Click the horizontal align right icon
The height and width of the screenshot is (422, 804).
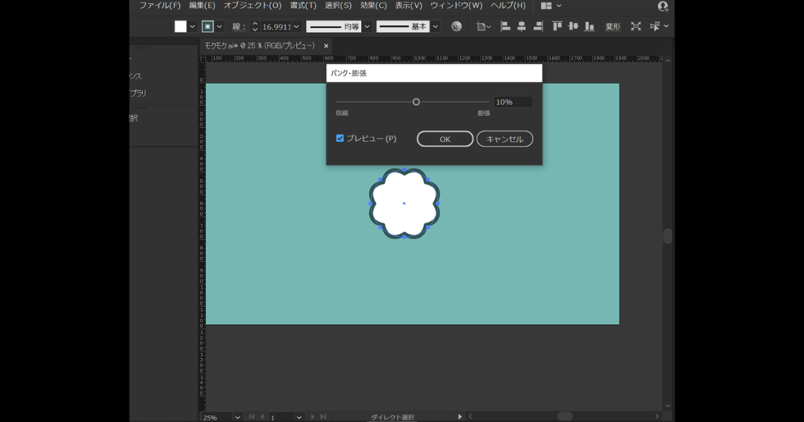(538, 26)
